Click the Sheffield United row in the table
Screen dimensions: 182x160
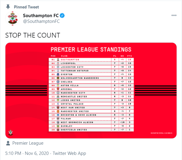[91, 130]
